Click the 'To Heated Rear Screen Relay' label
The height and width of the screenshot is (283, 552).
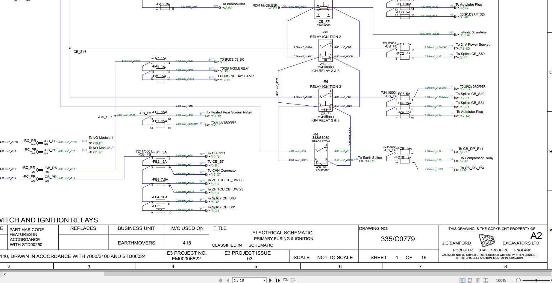pyautogui.click(x=229, y=113)
